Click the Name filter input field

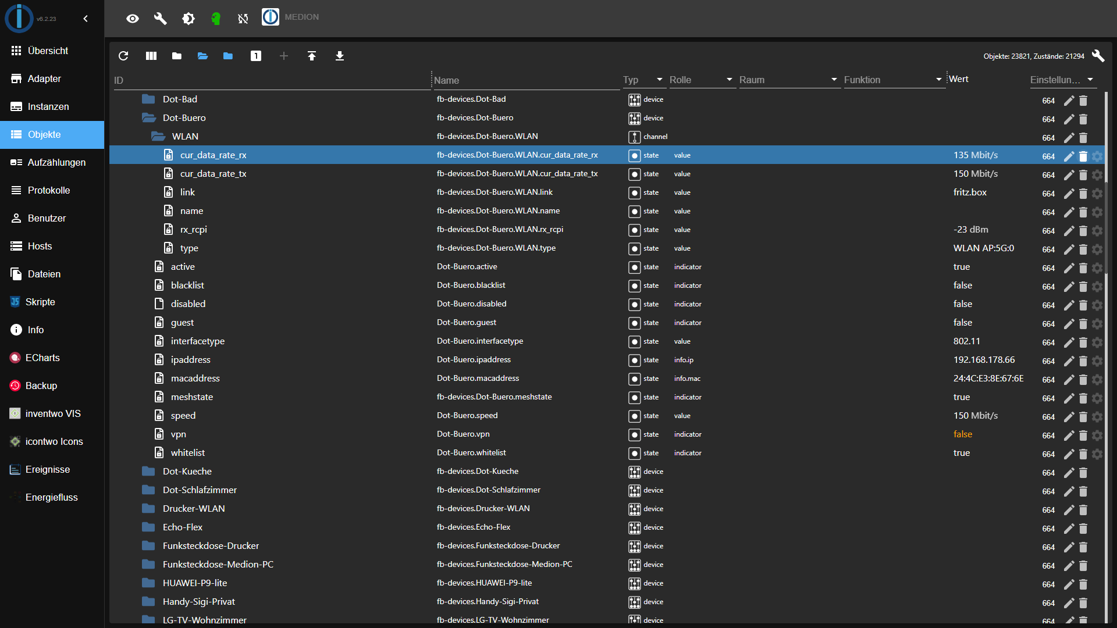tap(526, 80)
